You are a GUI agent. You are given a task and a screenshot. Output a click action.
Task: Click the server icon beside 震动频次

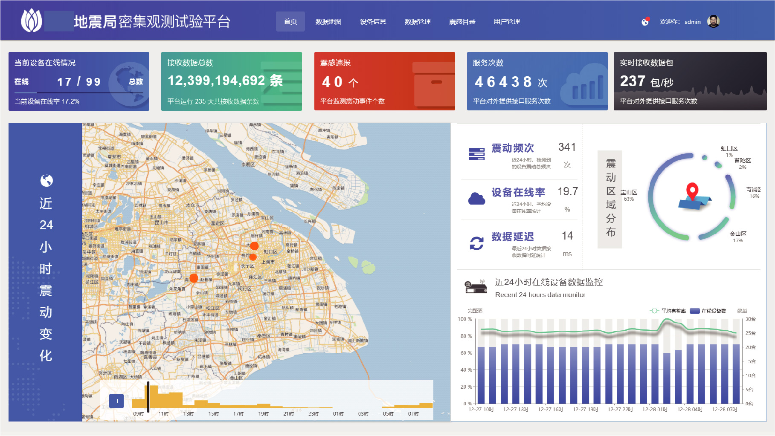tap(476, 154)
